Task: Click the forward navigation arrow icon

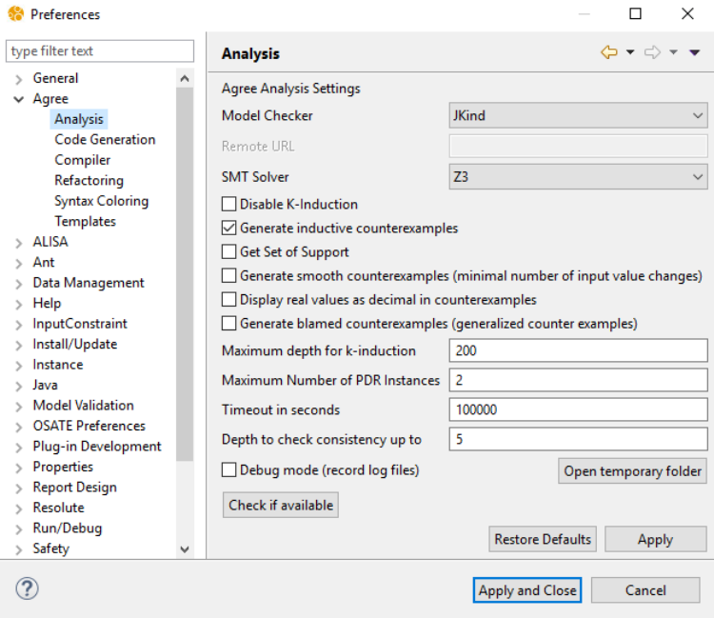Action: coord(652,52)
